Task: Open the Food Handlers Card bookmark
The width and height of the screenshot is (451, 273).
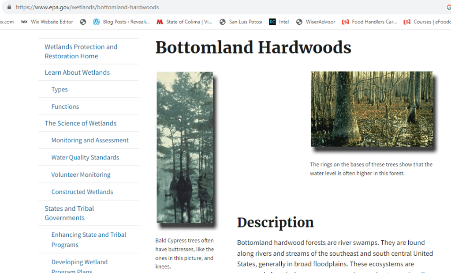Action: click(369, 22)
